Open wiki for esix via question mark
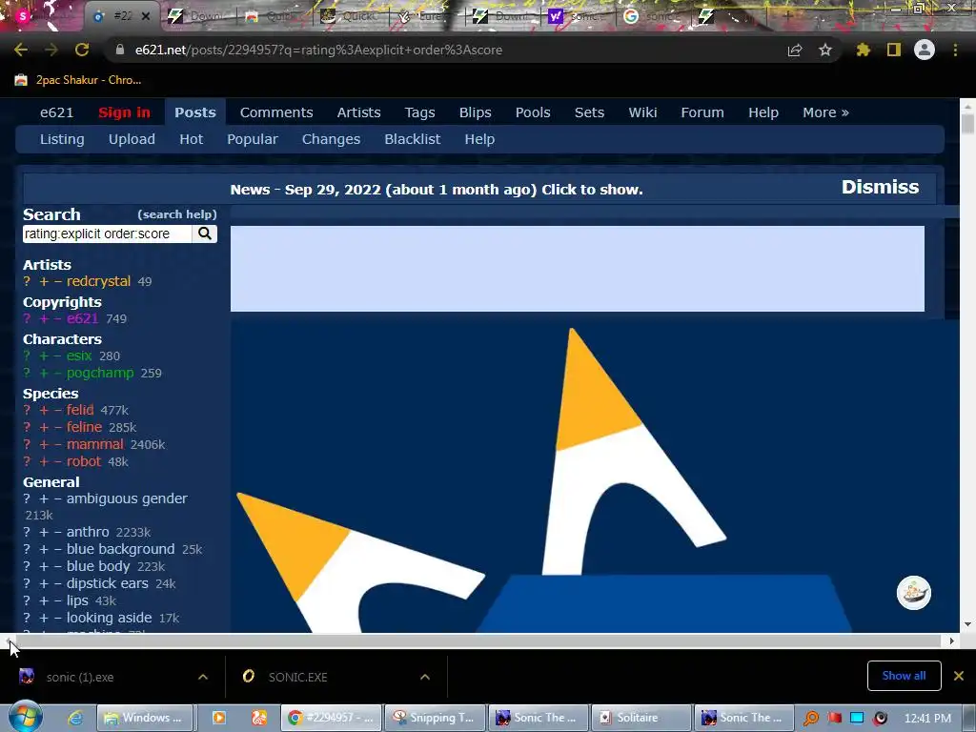976x732 pixels. 27,356
